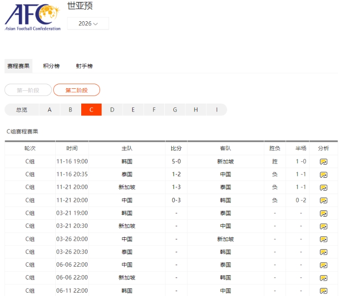The height and width of the screenshot is (296, 347).
Task: Click the AFC logo
Action: pos(33,17)
